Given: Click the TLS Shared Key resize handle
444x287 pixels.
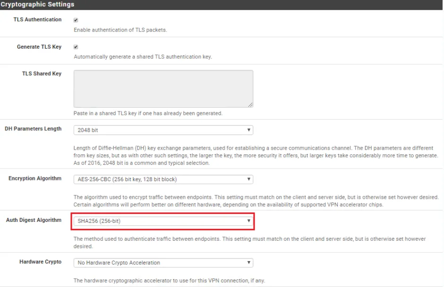Looking at the screenshot, I should 250,105.
